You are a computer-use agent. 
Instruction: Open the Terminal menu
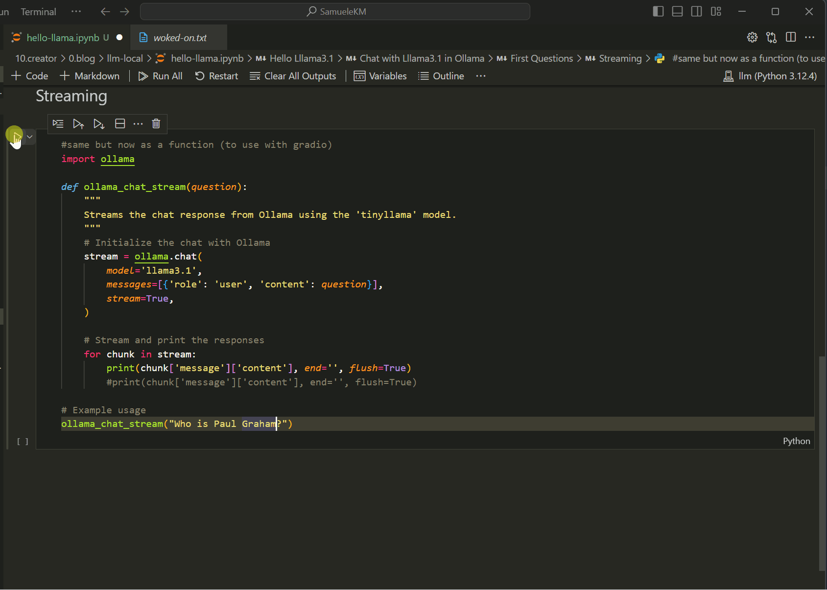tap(38, 12)
